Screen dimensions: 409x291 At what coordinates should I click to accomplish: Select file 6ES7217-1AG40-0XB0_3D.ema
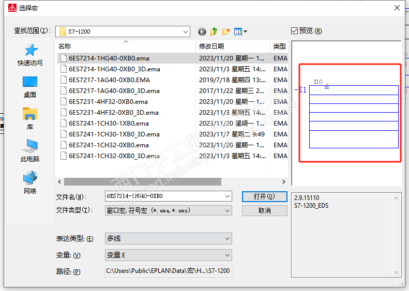[x=114, y=91]
